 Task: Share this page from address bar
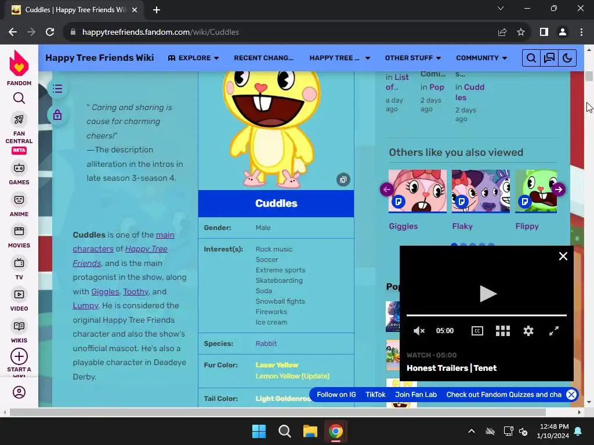(502, 32)
